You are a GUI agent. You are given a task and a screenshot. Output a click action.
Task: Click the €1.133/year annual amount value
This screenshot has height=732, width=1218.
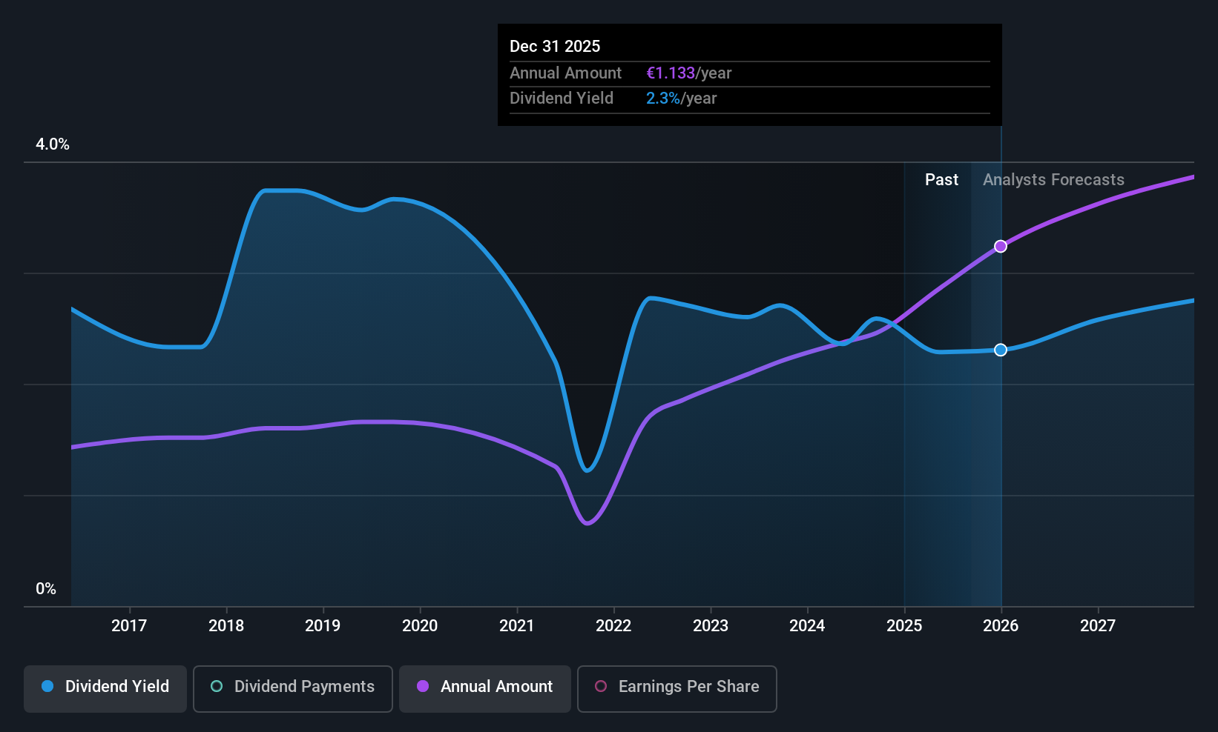(688, 73)
